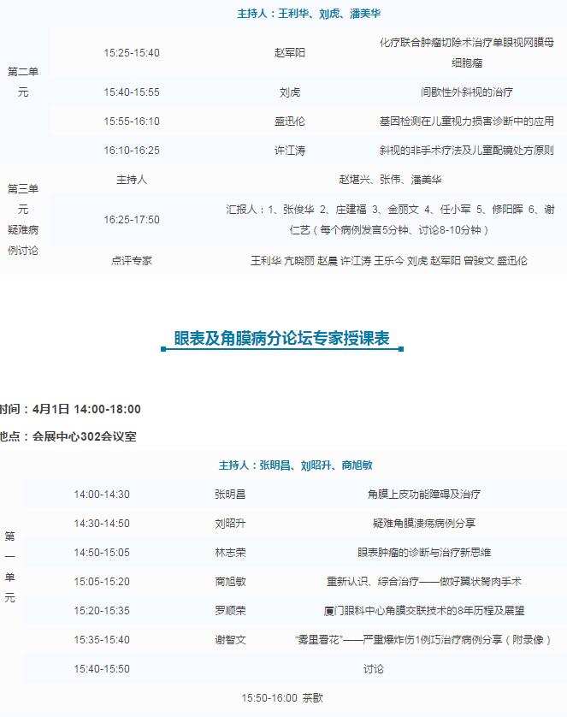
Task: Select speaker name 谢智文
Action: pos(230,640)
